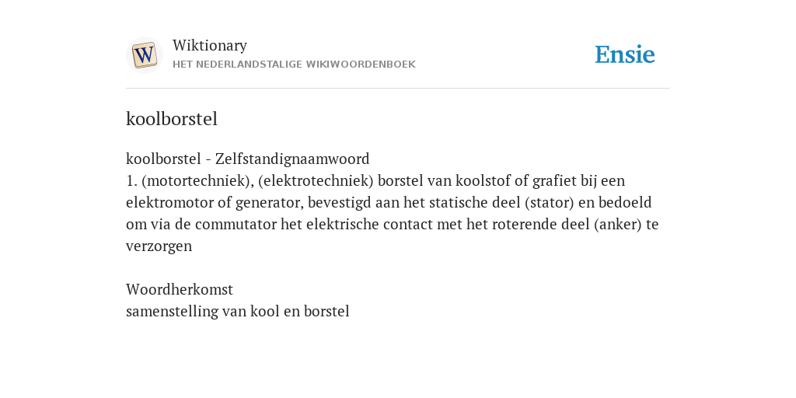The width and height of the screenshot is (796, 398).
Task: Click the 'Het Nederlandstalige Wikiwoordenboek' subtitle
Action: [294, 65]
